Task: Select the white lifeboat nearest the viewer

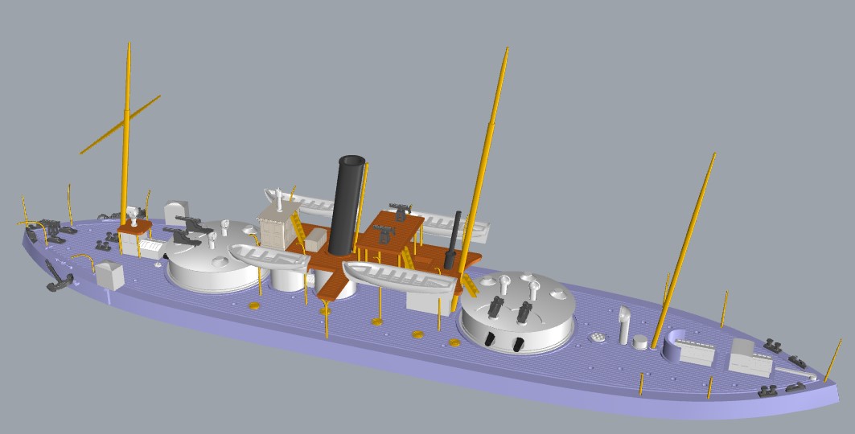Action: click(398, 278)
